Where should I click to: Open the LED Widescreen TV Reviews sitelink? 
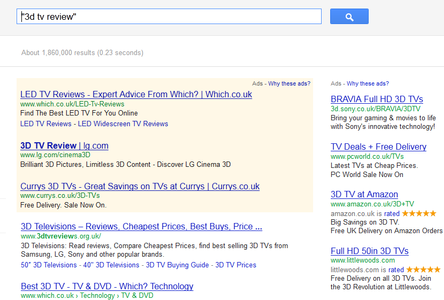pyautogui.click(x=123, y=124)
